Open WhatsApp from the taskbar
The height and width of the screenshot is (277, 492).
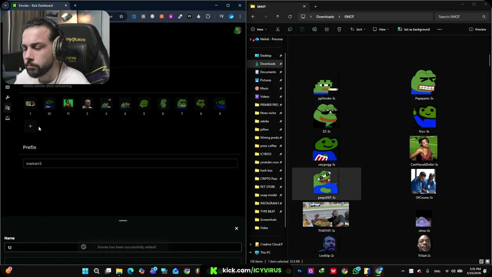click(356, 271)
